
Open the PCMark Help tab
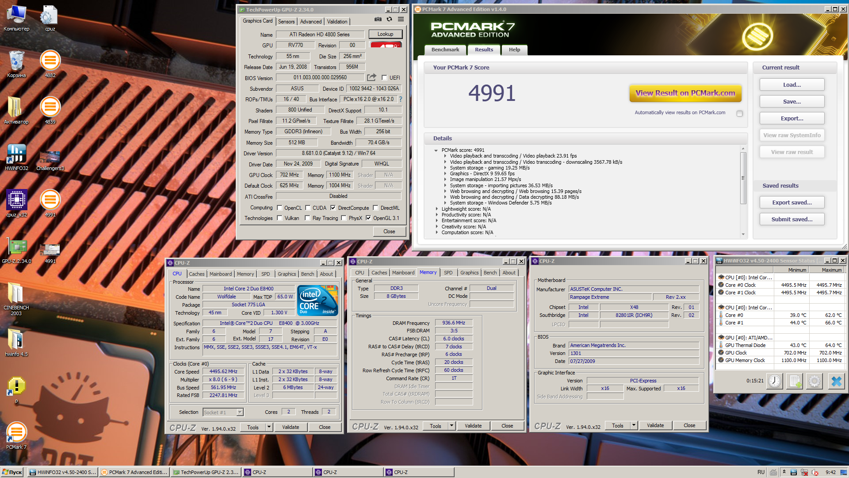tap(514, 50)
